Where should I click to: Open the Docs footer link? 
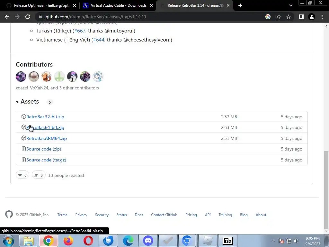(x=139, y=215)
